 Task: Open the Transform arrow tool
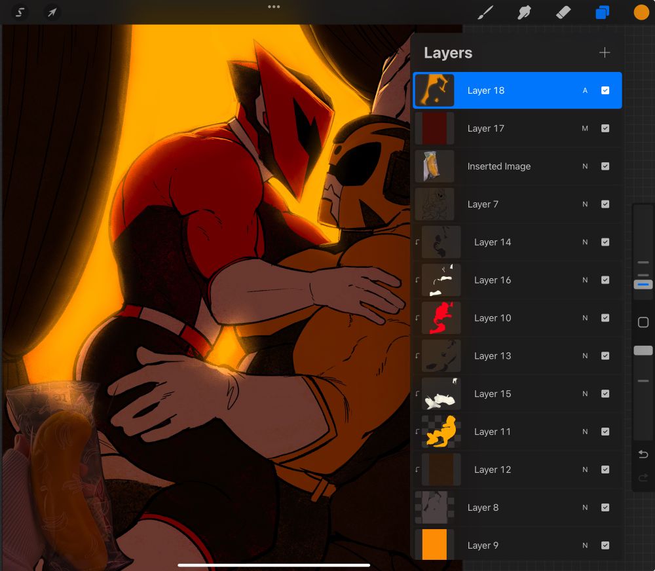(x=52, y=12)
